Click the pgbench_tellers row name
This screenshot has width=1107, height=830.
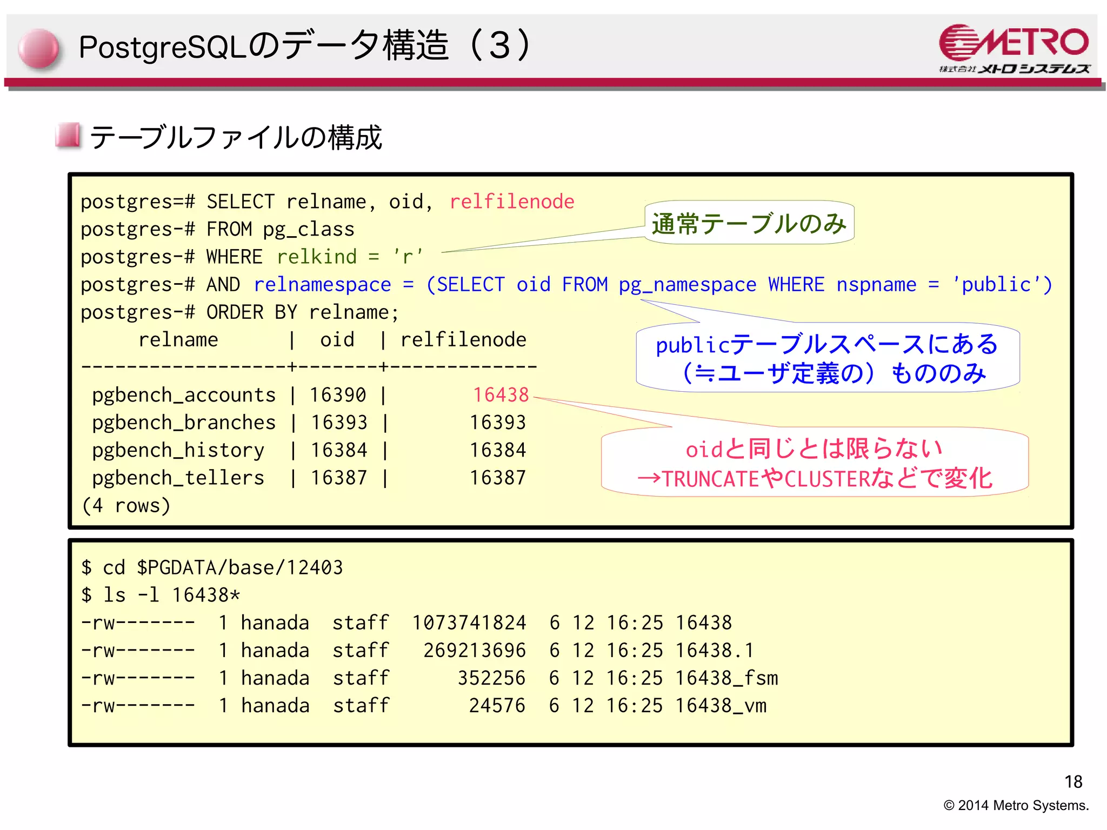(178, 478)
